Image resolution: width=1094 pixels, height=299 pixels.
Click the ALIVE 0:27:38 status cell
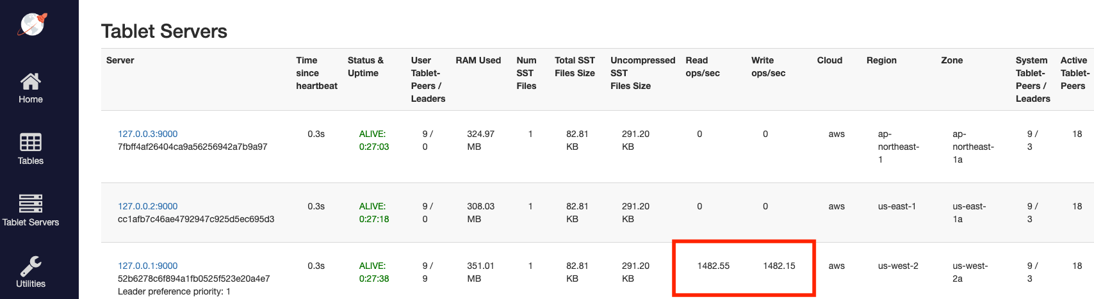click(x=373, y=272)
